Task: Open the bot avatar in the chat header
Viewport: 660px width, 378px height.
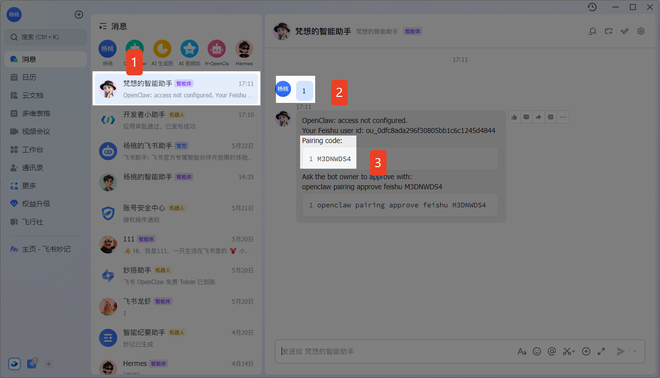Action: (x=281, y=31)
